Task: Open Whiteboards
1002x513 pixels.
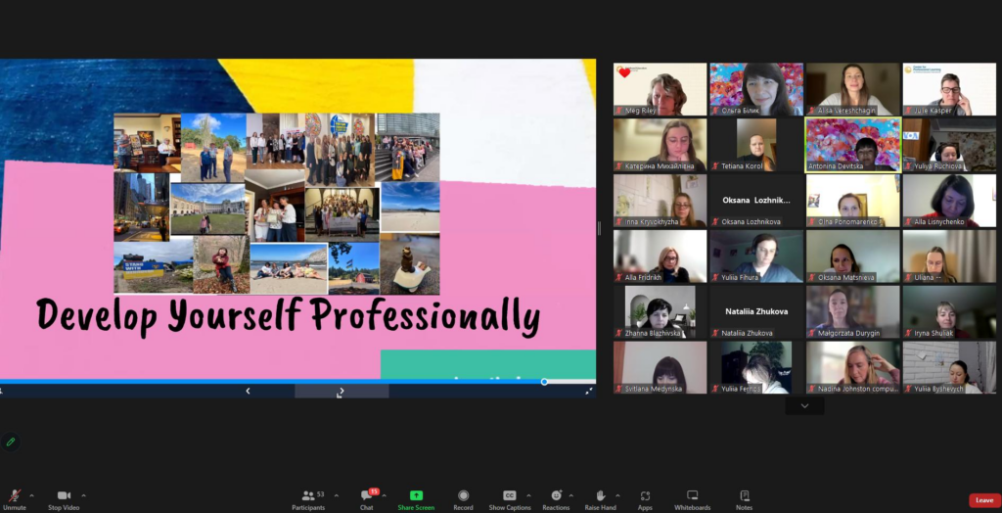Action: tap(692, 495)
